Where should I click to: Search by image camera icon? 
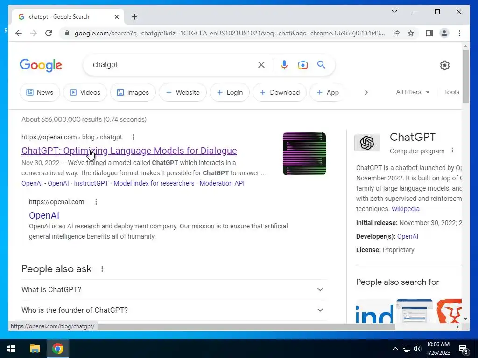point(302,64)
